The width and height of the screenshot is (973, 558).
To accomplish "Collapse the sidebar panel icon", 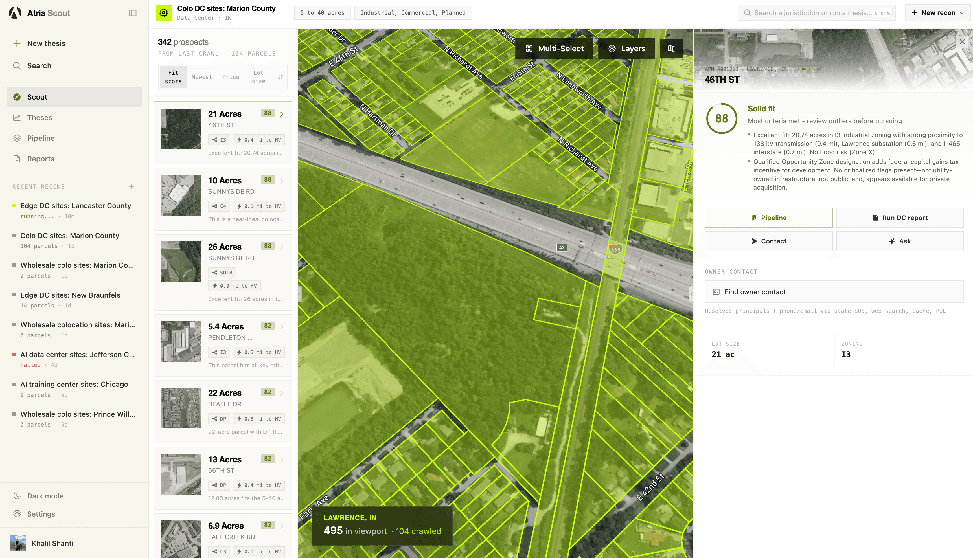I will (x=133, y=13).
